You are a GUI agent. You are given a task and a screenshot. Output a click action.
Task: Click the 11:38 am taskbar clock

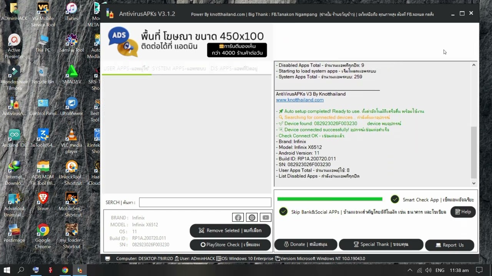459,270
